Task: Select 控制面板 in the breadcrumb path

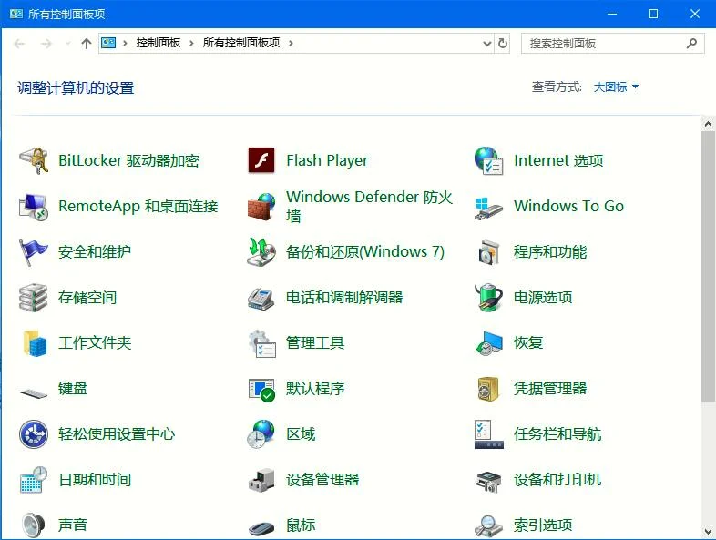Action: coord(159,43)
